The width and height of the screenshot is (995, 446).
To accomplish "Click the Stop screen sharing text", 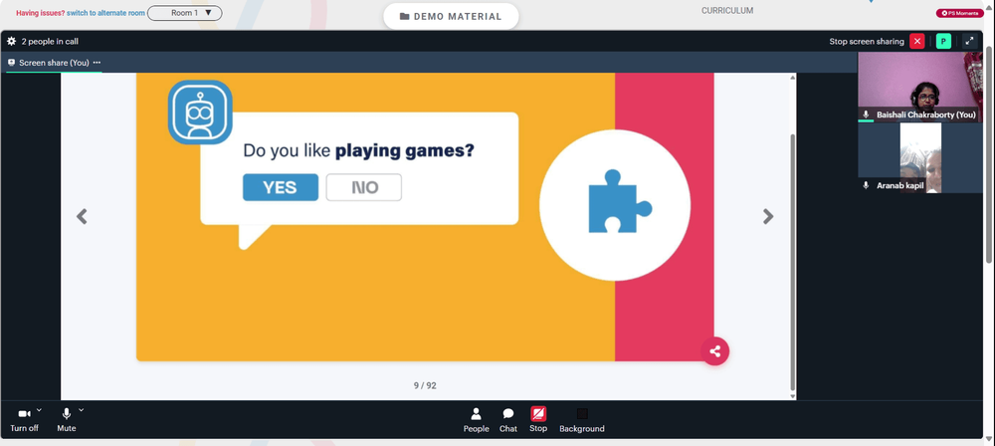I will click(x=867, y=41).
